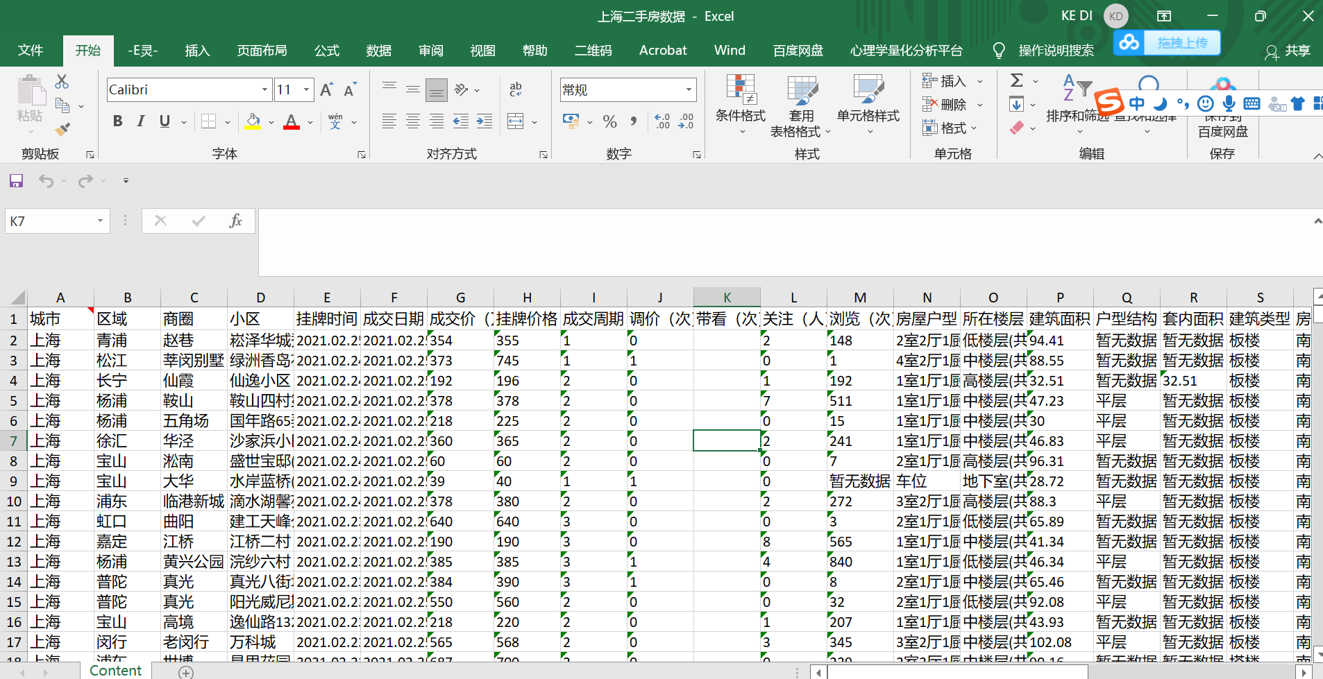Click the Format Painter brush icon
The height and width of the screenshot is (679, 1323).
point(62,129)
